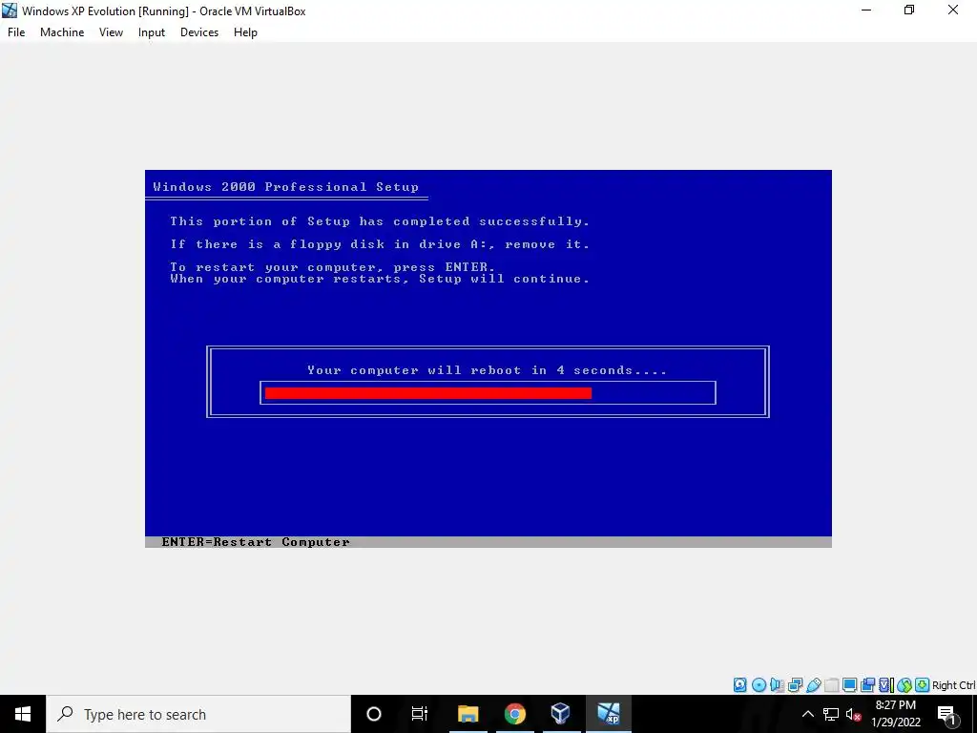This screenshot has width=977, height=733.
Task: Open the Devices menu
Action: (x=199, y=32)
